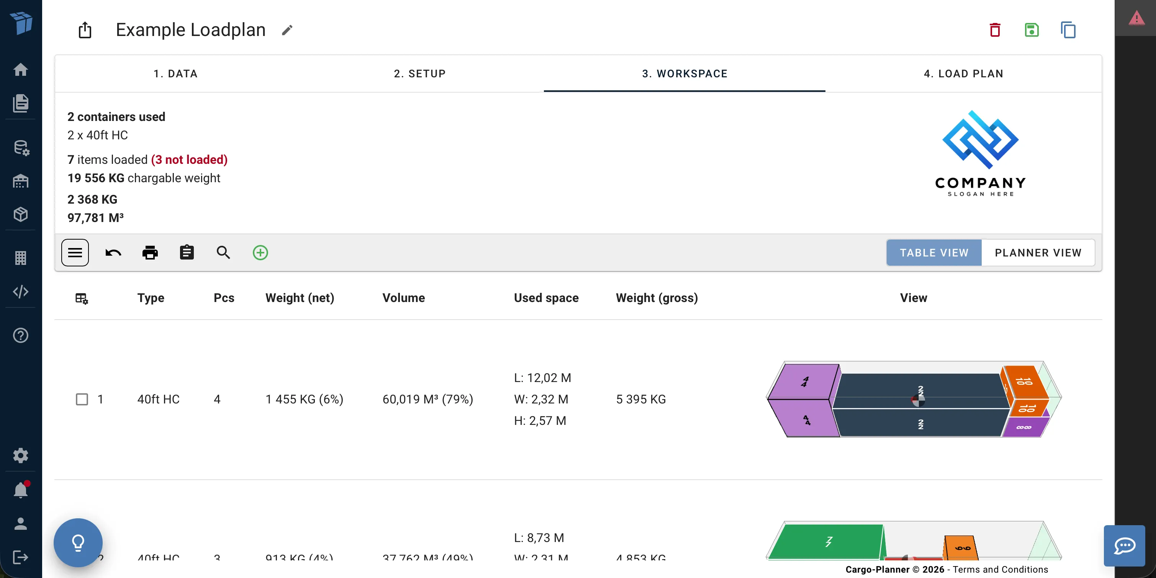Click the Weight (net) column header
Viewport: 1156px width, 578px height.
300,298
